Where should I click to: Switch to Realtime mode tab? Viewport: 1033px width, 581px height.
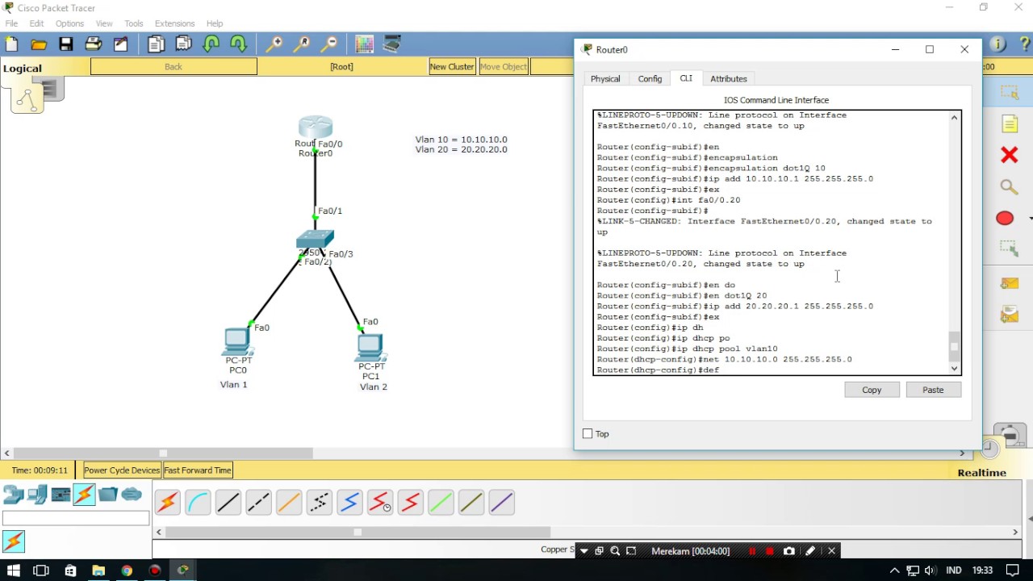[982, 473]
